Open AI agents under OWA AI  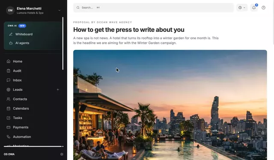(22, 43)
